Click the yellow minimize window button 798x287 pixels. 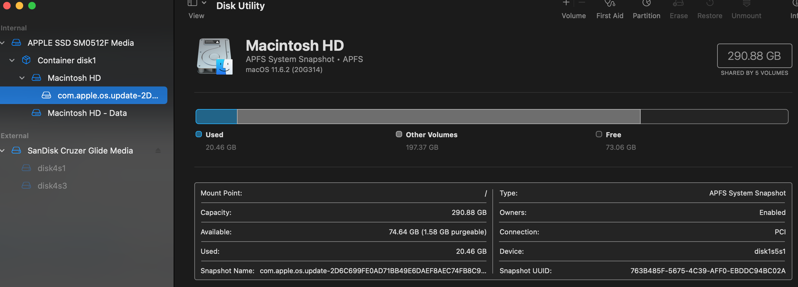tap(19, 5)
